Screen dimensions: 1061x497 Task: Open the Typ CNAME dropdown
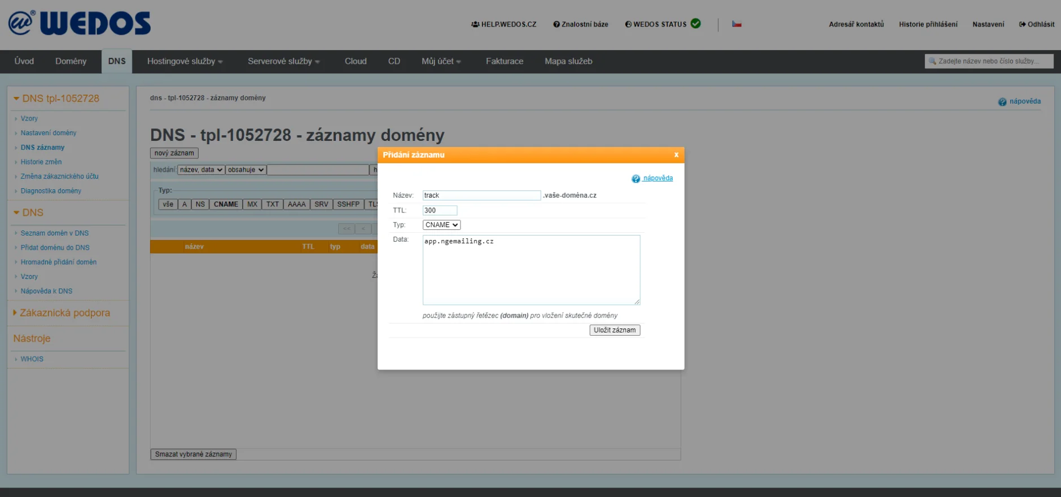tap(441, 225)
